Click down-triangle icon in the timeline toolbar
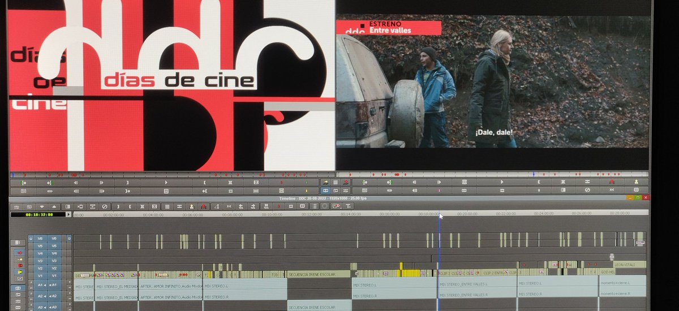Viewport: 679px width, 311px height. point(42,206)
